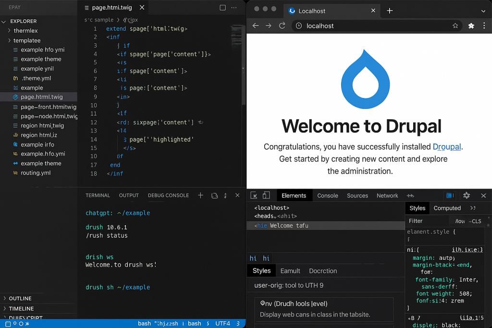This screenshot has height=328, width=492.
Task: Close the Localhost browser tab
Action: coord(373,11)
